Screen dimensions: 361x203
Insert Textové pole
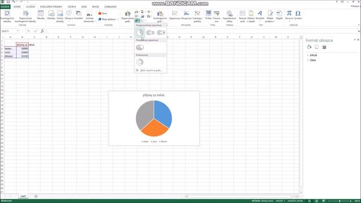[243, 16]
